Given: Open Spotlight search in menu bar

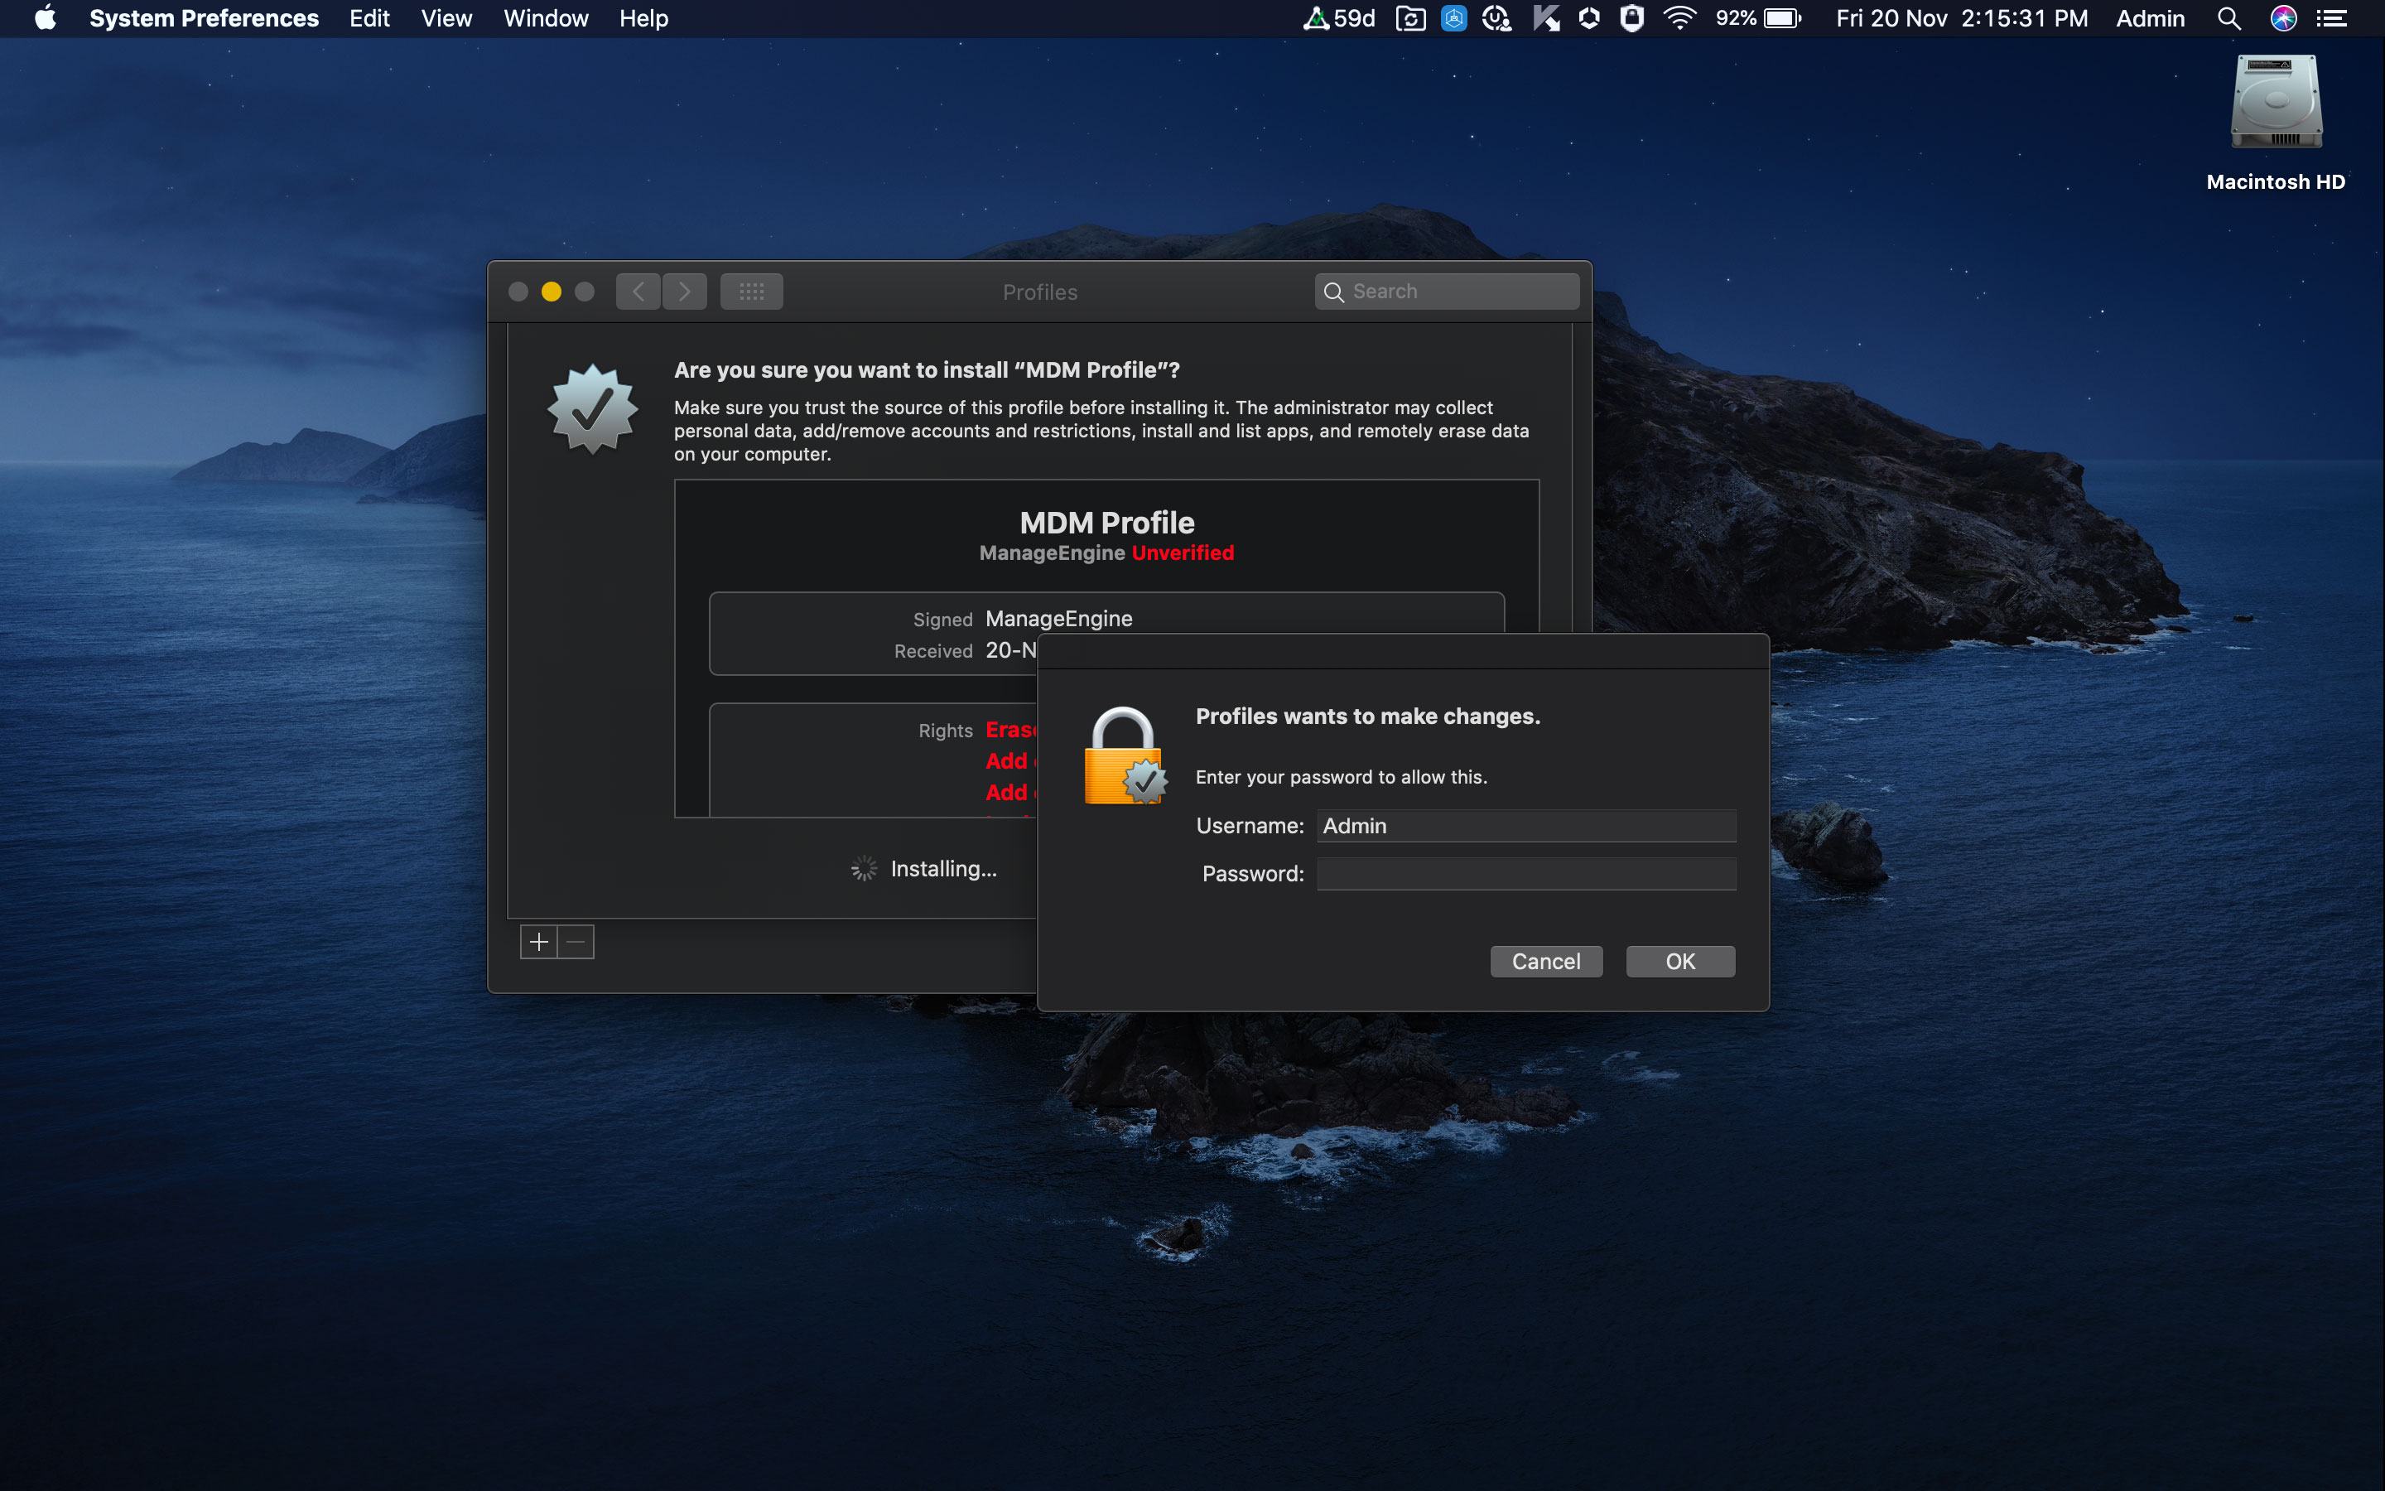Looking at the screenshot, I should tap(2228, 19).
